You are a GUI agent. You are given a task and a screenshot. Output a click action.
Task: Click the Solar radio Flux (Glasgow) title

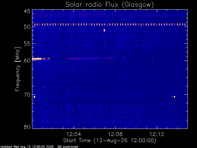[x=110, y=5]
